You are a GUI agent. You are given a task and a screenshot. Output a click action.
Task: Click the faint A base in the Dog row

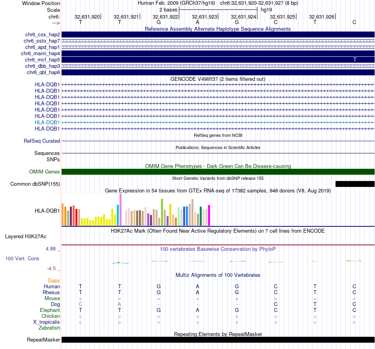point(119,304)
